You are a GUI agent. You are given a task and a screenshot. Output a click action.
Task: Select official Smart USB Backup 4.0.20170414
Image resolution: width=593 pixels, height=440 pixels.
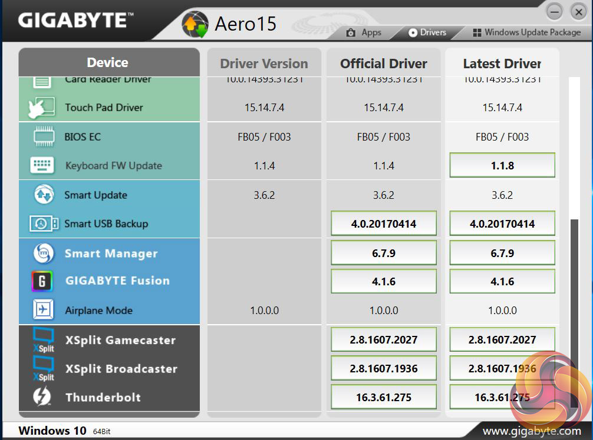click(383, 224)
